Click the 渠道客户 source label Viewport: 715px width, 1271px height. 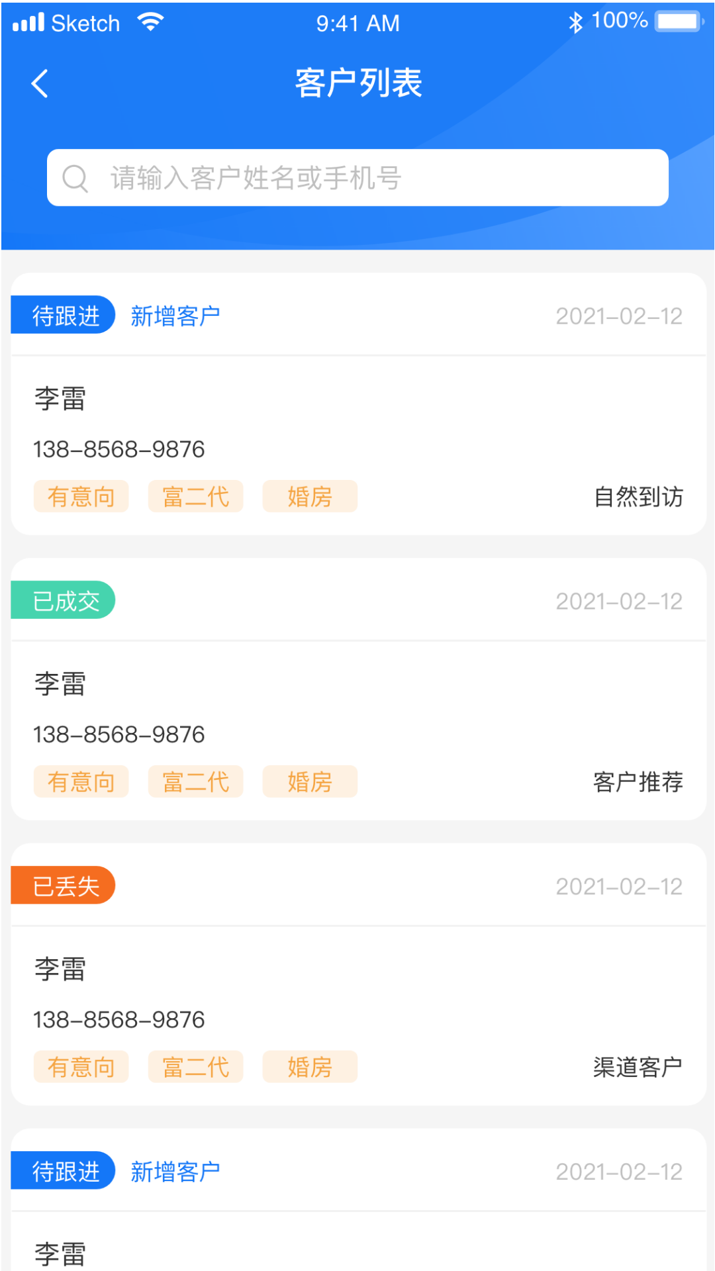click(638, 1067)
